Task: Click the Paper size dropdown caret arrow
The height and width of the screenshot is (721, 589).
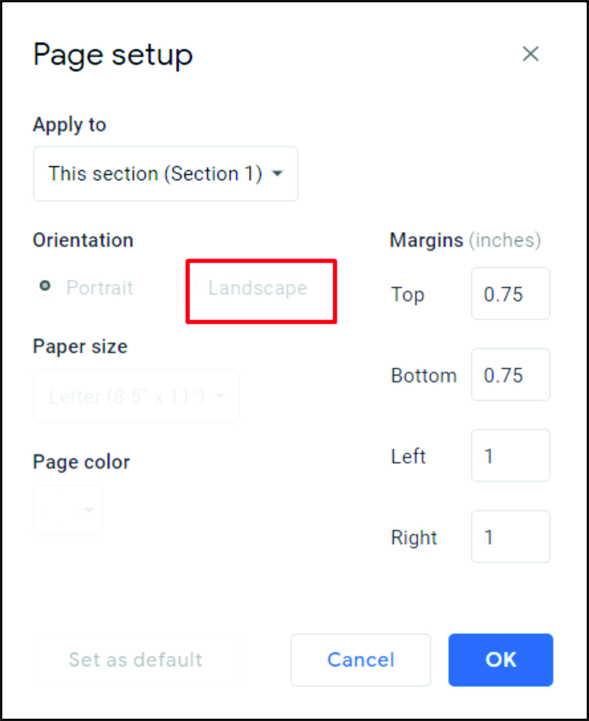Action: pyautogui.click(x=220, y=396)
